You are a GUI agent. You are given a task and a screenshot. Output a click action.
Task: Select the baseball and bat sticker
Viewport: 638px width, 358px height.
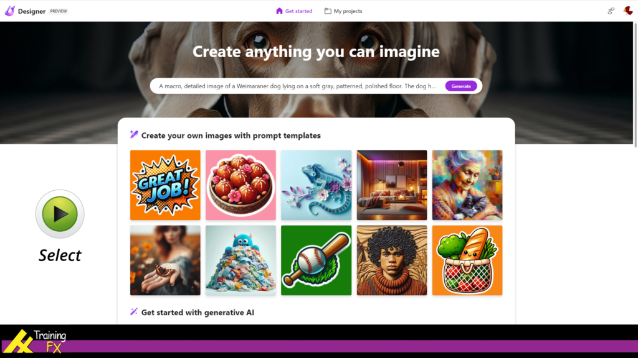tap(316, 260)
